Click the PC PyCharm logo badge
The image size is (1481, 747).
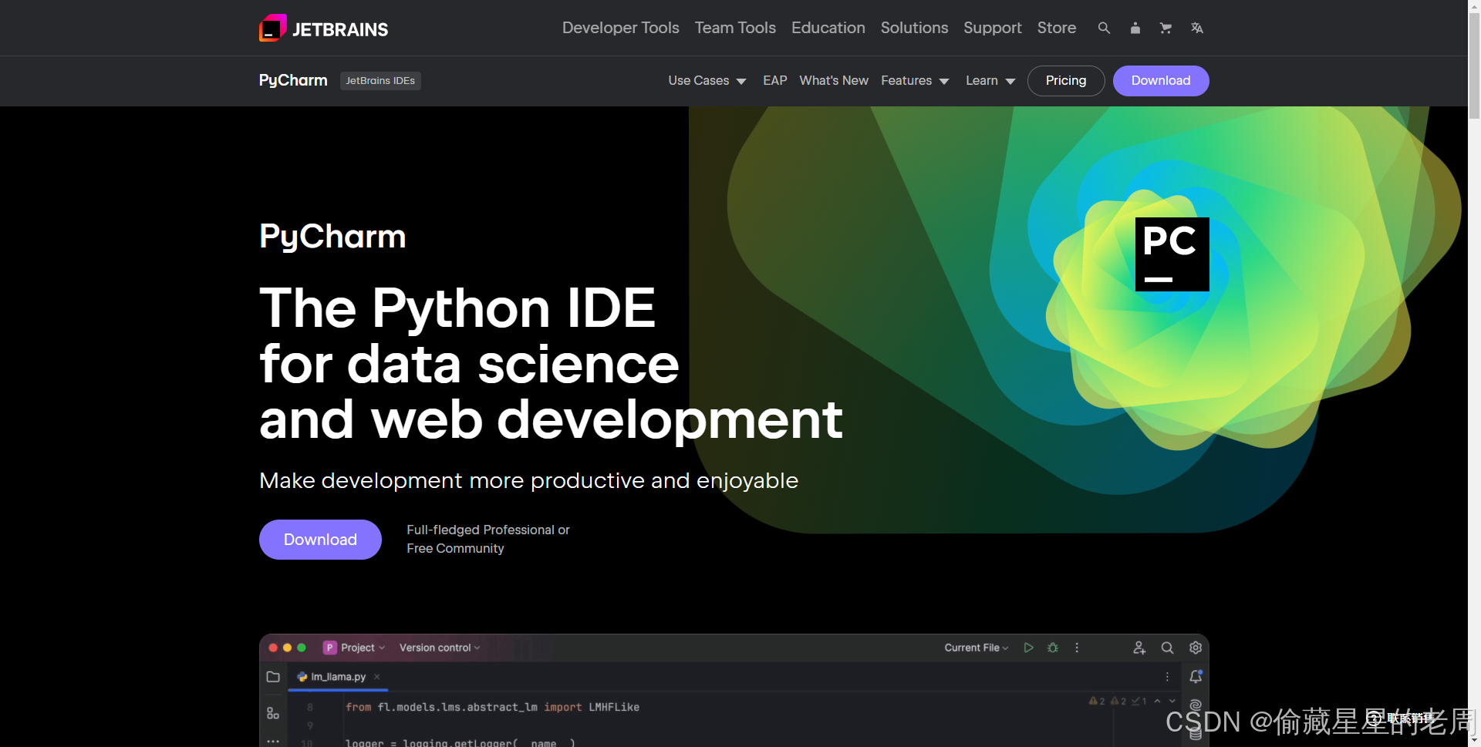pyautogui.click(x=1172, y=254)
